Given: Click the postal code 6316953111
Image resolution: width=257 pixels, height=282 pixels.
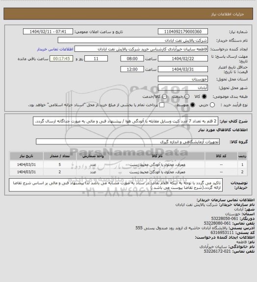Looking at the screenshot, I should point(222,233).
